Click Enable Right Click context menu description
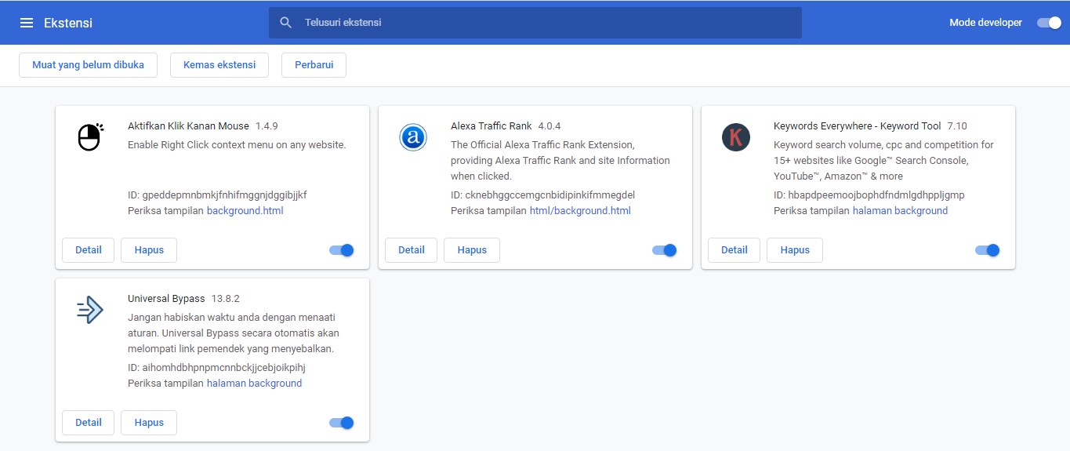 (237, 144)
